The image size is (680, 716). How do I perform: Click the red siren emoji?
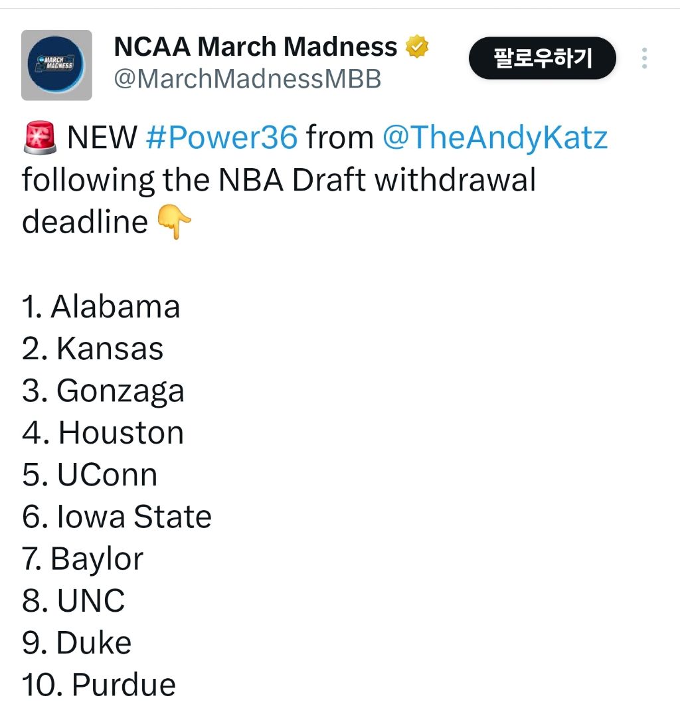(x=41, y=138)
